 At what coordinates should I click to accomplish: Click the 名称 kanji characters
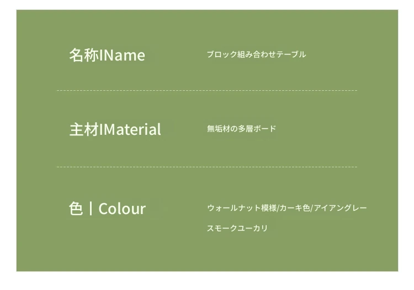[84, 55]
